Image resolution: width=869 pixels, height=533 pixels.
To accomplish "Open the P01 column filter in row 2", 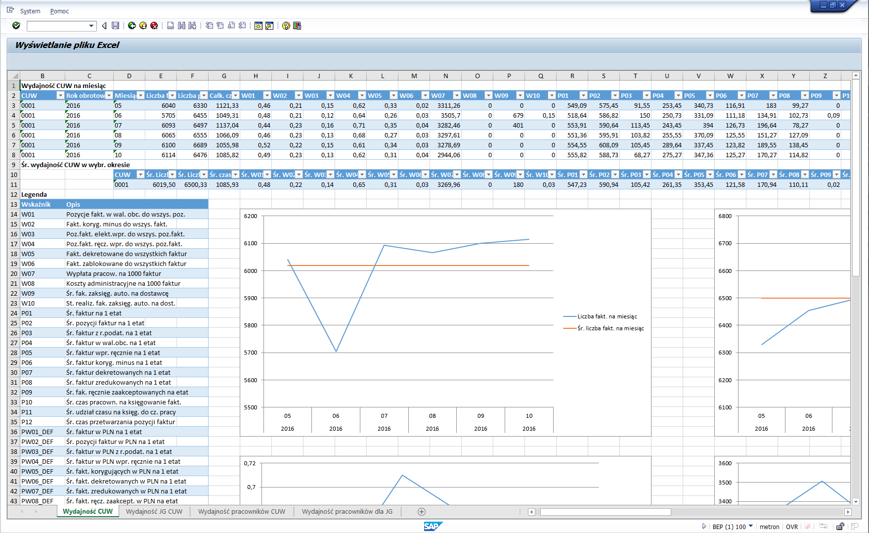I will pyautogui.click(x=583, y=95).
